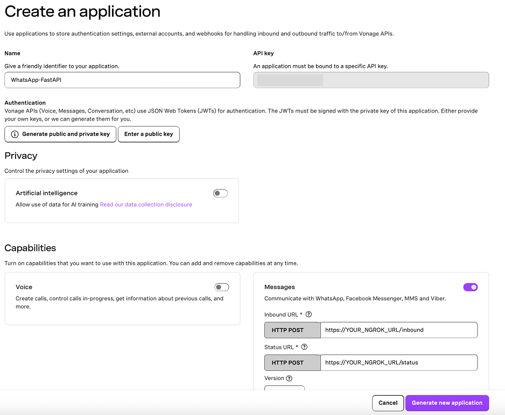Viewport: 505px width, 415px height.
Task: Toggle the Artificial intelligence privacy switch
Action: (x=220, y=193)
